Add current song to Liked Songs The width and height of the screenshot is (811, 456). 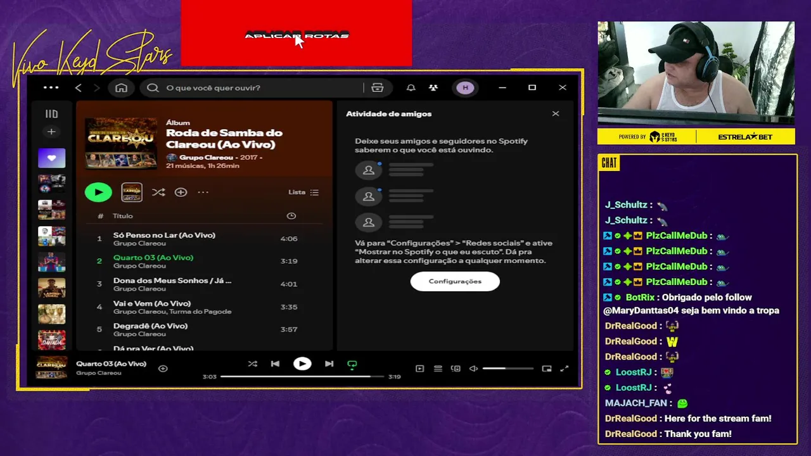click(x=163, y=369)
